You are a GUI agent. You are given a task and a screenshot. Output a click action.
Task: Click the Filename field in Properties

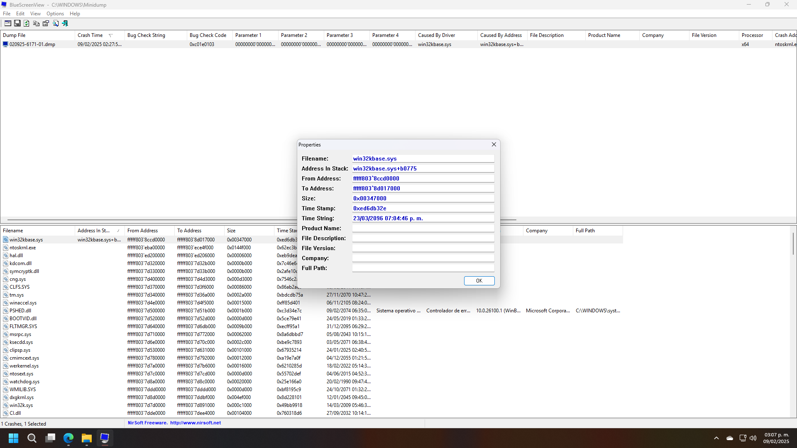tap(423, 158)
